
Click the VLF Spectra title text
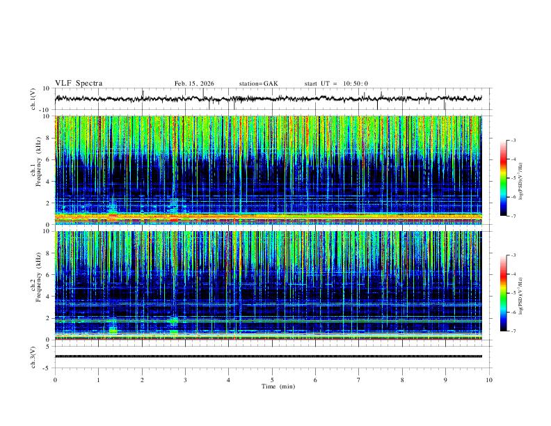click(79, 84)
